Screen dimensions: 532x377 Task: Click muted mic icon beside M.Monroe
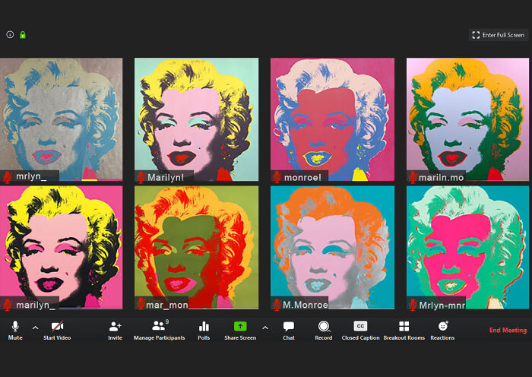coord(277,305)
